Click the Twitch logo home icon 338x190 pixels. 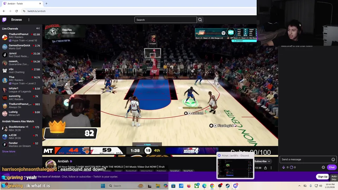(x=4, y=20)
